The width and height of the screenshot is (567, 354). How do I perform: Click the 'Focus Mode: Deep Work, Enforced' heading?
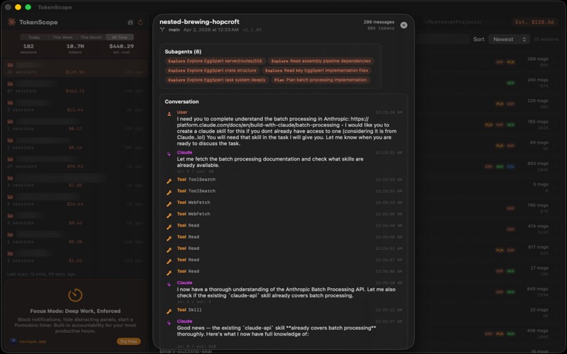tap(75, 311)
